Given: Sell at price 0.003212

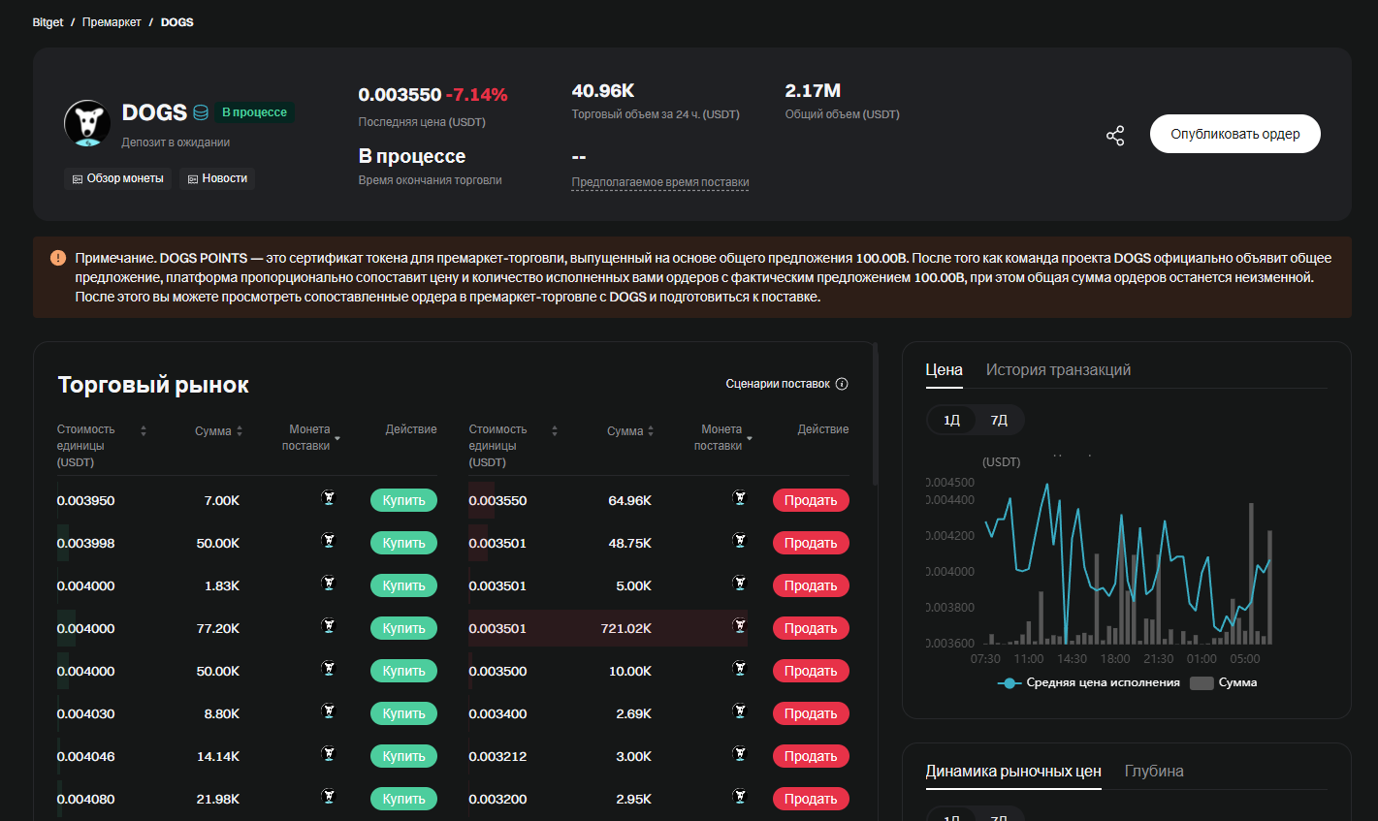Looking at the screenshot, I should [811, 756].
